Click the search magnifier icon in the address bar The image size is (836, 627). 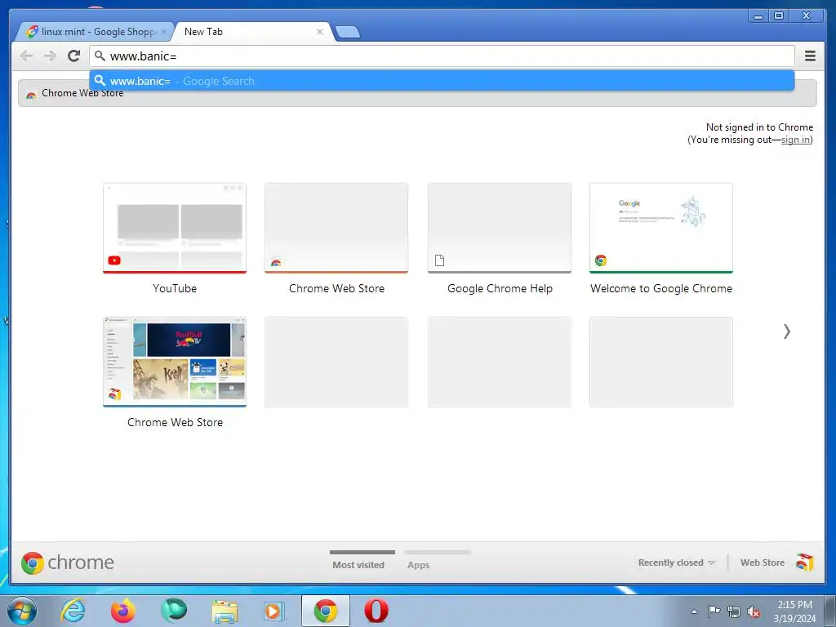click(x=100, y=56)
